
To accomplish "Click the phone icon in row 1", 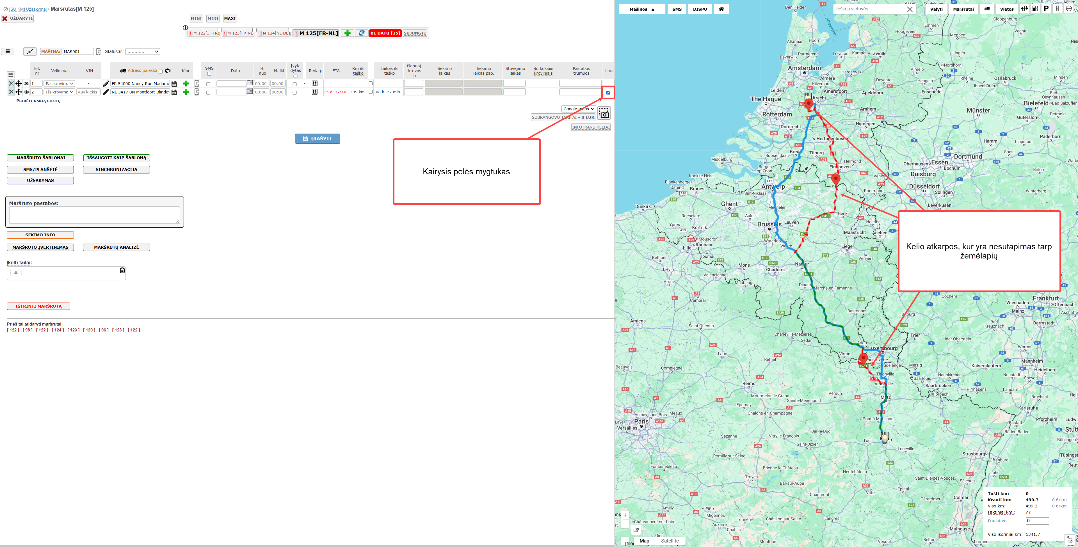I will [x=197, y=84].
